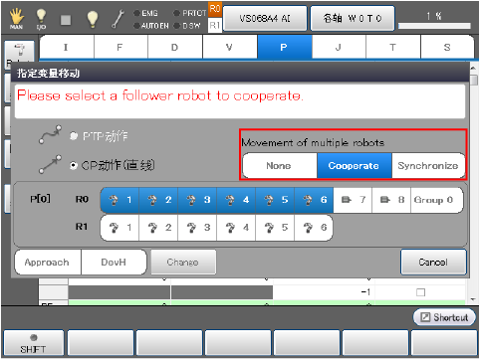Image resolution: width=479 pixels, height=359 pixels.
Task: Select R0 axis 1 button
Action: (120, 200)
